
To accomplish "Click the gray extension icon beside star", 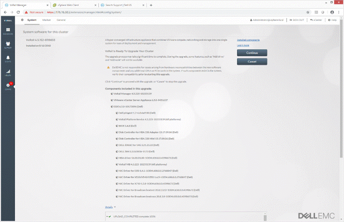I will (316, 12).
